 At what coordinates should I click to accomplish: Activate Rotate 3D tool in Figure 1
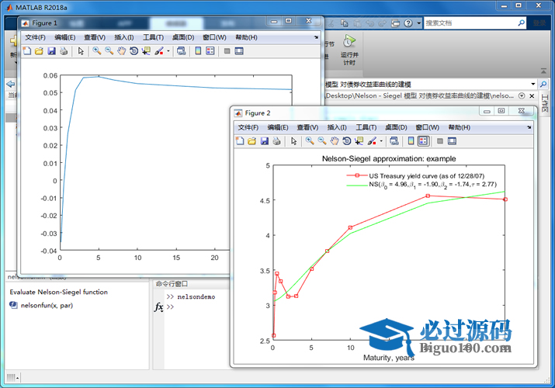(x=134, y=51)
